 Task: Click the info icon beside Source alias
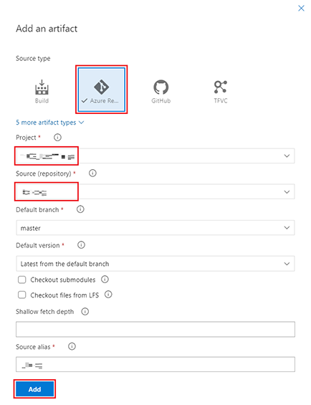72,346
